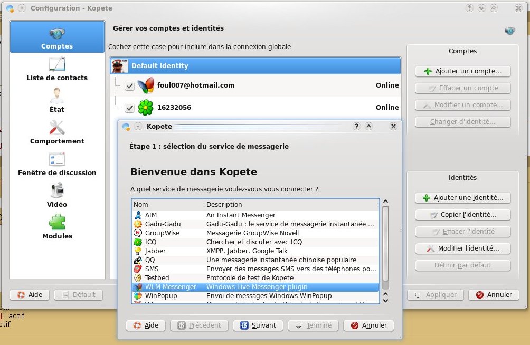
Task: Choose WinPopup from the service list
Action: point(255,295)
